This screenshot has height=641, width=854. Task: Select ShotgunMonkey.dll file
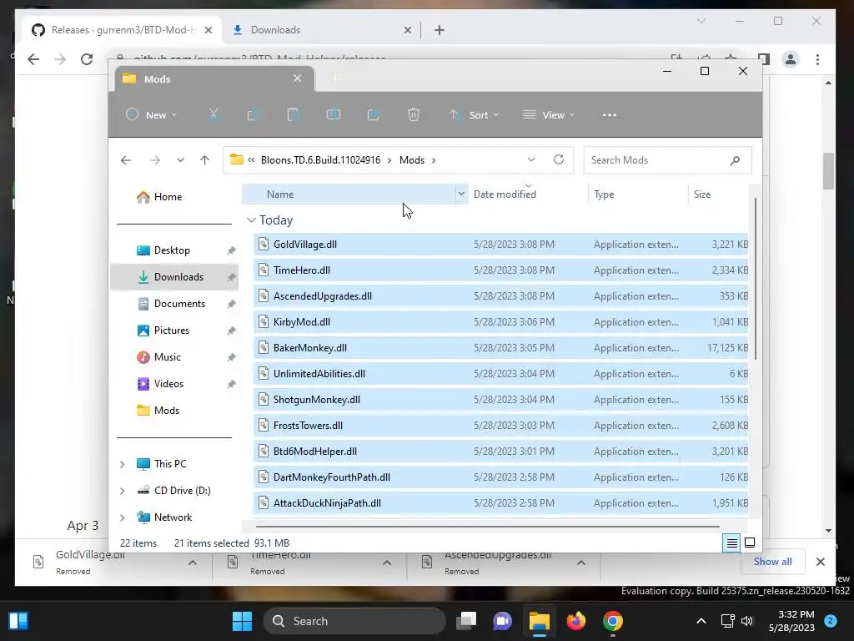click(500, 400)
